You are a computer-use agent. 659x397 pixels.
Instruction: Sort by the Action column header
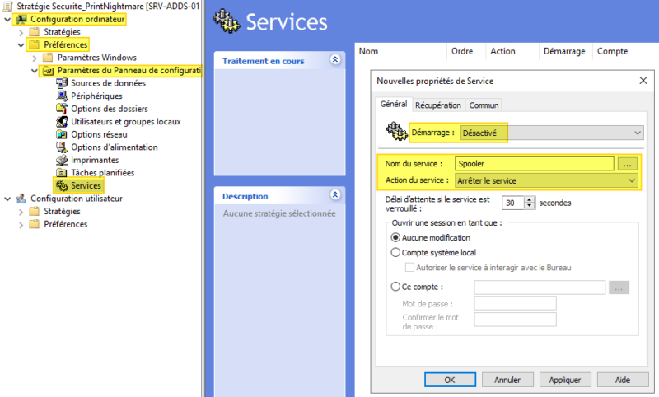coord(512,51)
